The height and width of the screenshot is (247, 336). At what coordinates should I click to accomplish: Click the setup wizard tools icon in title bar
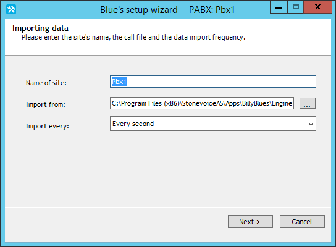coord(11,10)
